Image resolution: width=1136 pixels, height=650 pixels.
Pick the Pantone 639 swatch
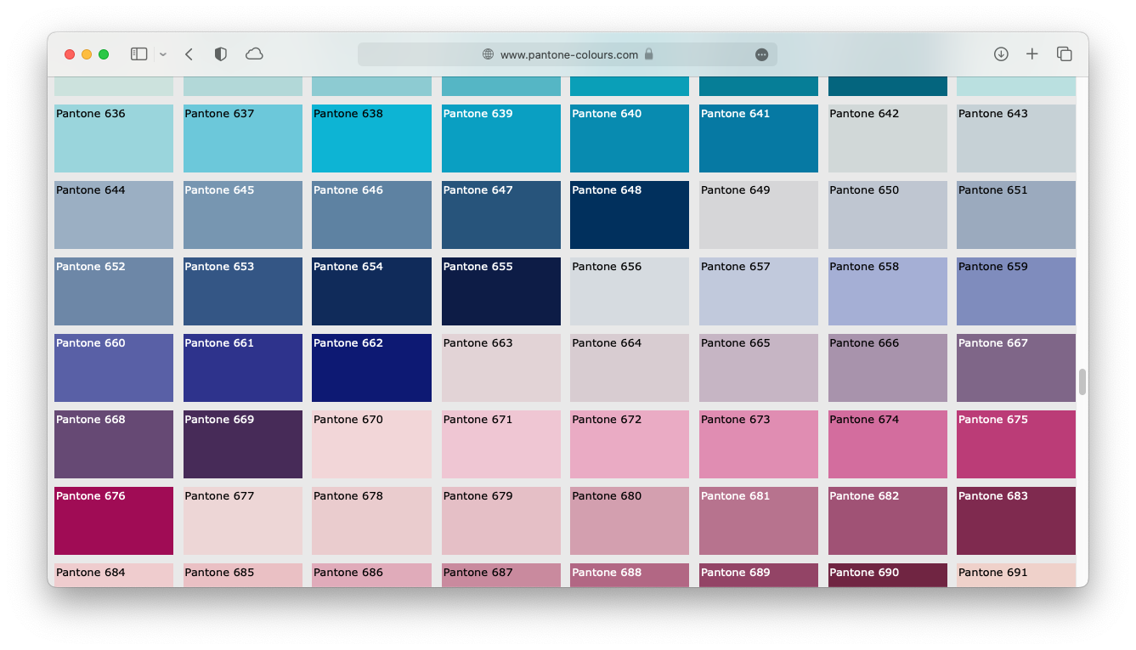pyautogui.click(x=501, y=138)
